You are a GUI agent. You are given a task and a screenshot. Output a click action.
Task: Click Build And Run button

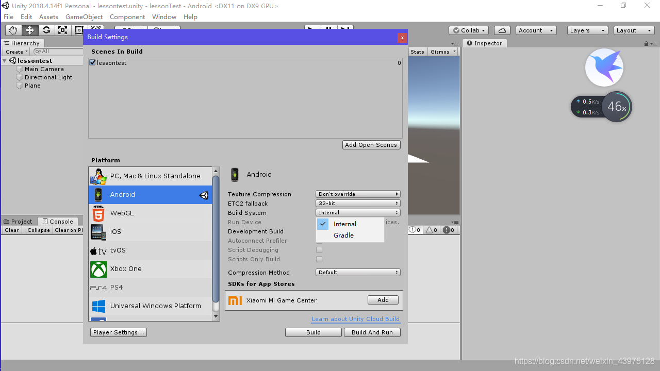[372, 332]
